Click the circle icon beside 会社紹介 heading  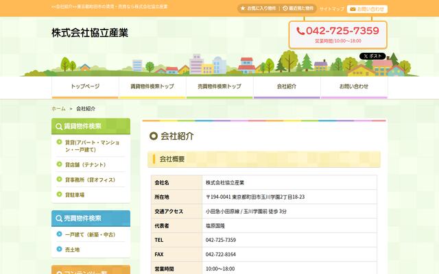point(154,136)
